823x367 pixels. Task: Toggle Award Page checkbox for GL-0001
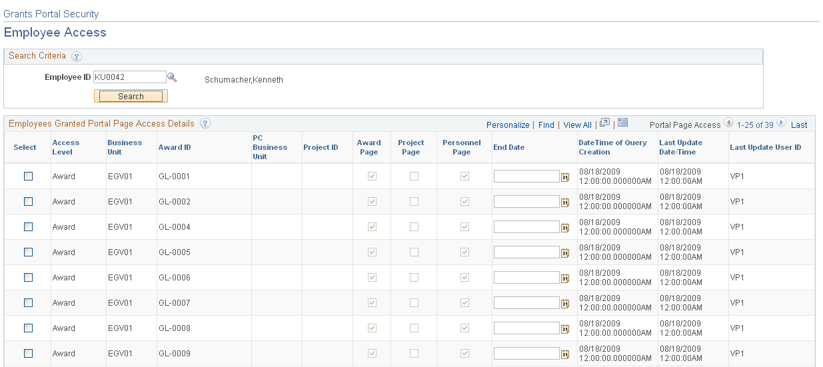[373, 177]
